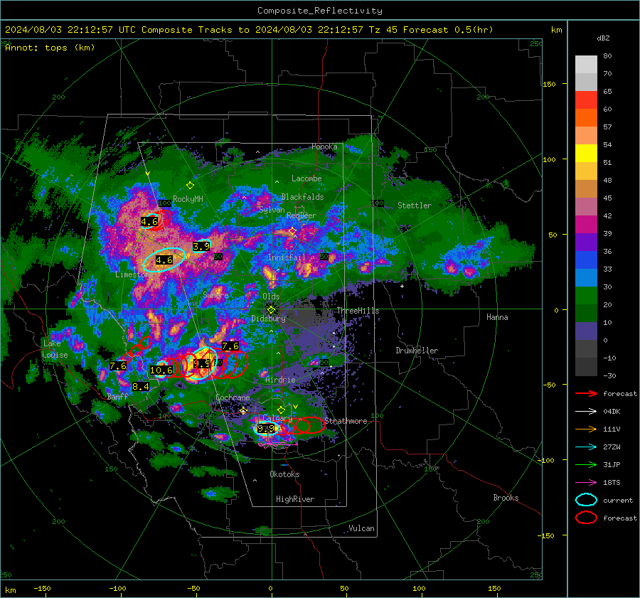This screenshot has height=598, width=640.
Task: Pick the purple 39 dBZ color swatch
Action: (x=586, y=242)
